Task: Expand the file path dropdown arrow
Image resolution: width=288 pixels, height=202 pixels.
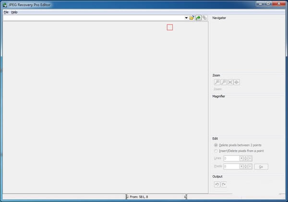Action: pyautogui.click(x=186, y=18)
